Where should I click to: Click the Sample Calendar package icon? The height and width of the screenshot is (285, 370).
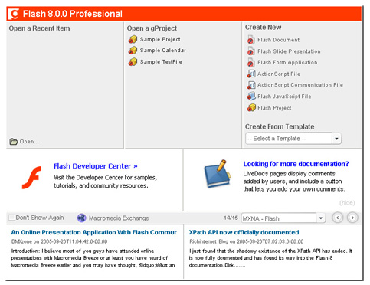(x=133, y=51)
